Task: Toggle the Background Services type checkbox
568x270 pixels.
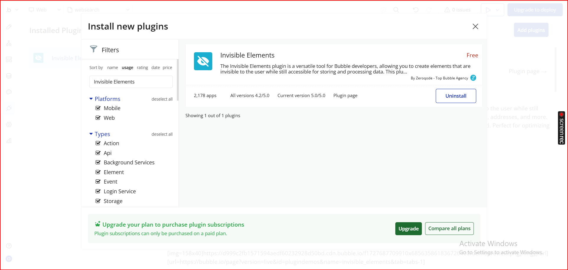Action: 98,162
